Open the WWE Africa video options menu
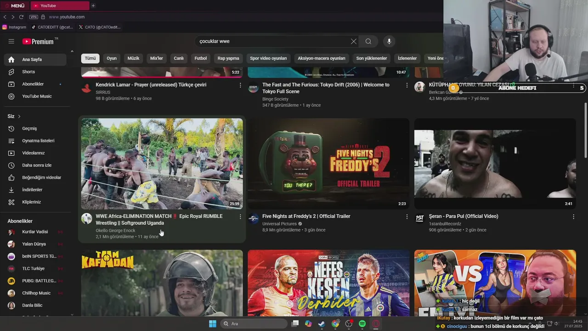The image size is (588, 331). tap(240, 217)
